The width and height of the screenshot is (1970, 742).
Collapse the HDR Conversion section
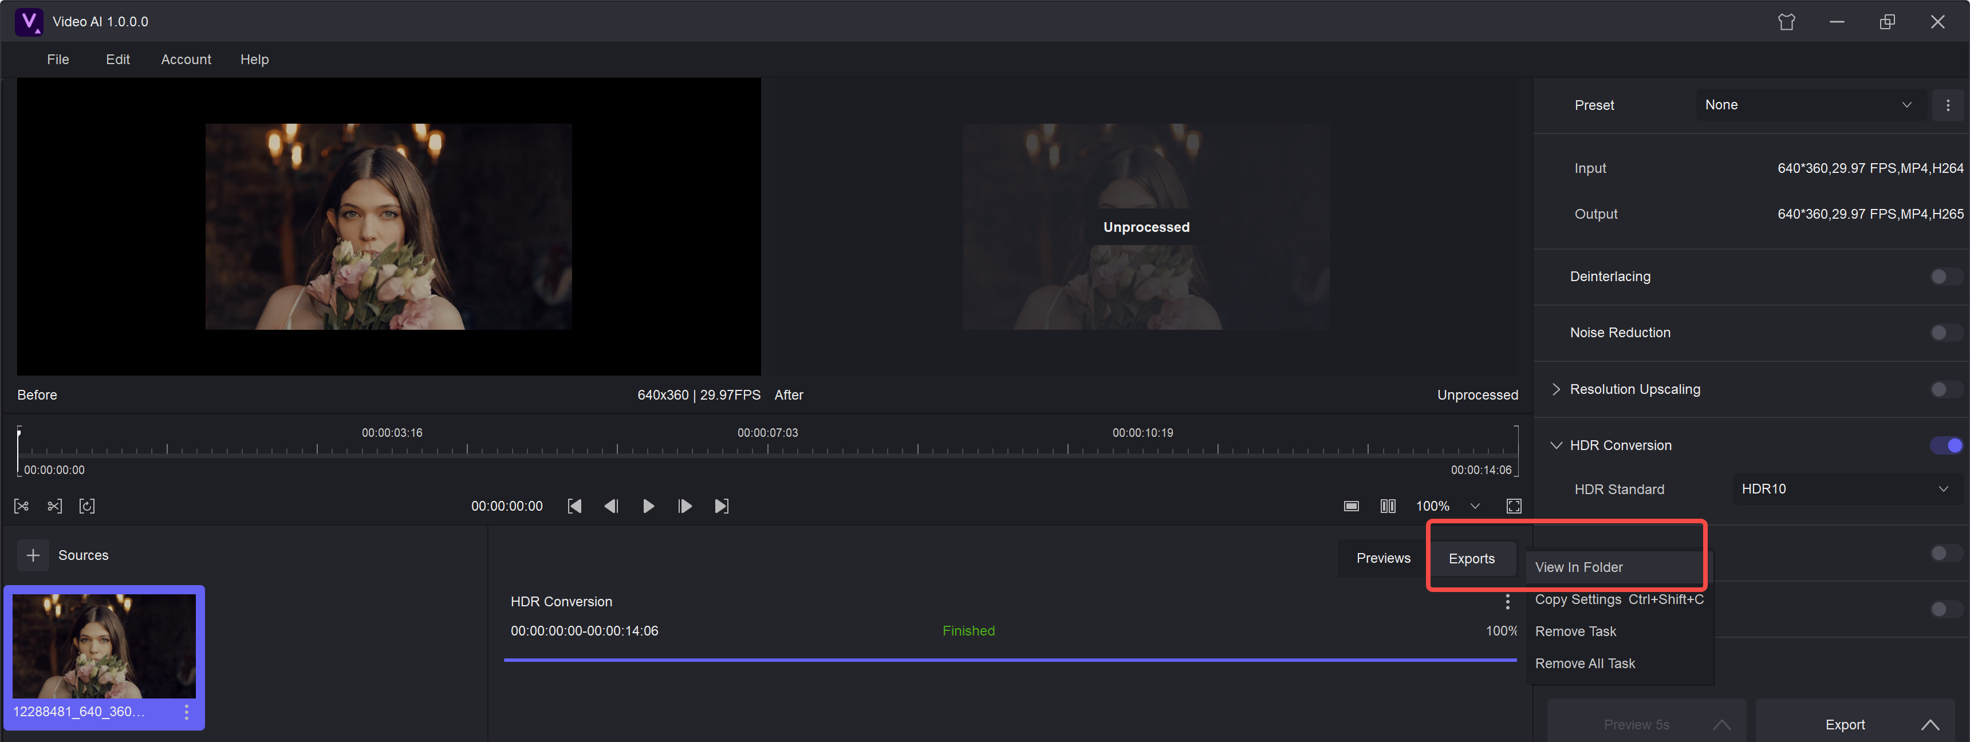tap(1555, 445)
